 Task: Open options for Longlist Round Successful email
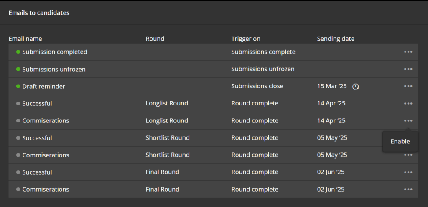point(408,103)
